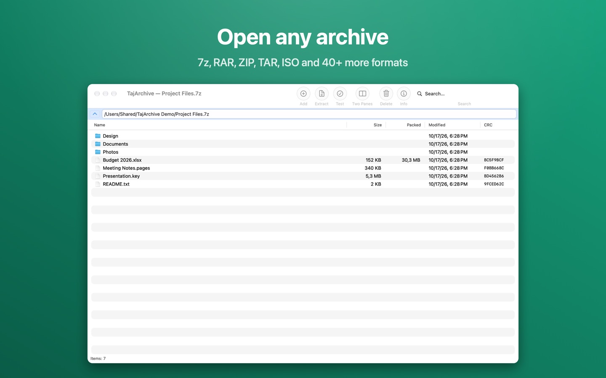Open the archive Info panel
Viewport: 606px width, 378px height.
[404, 94]
